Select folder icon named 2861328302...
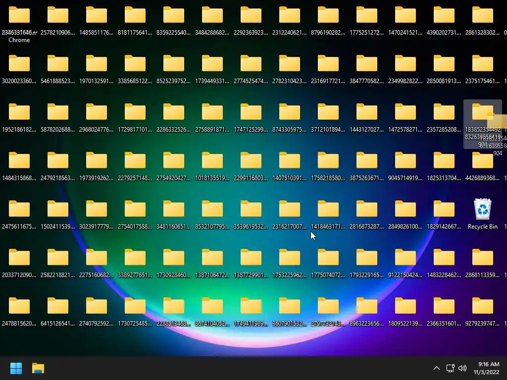The image size is (507, 380). coord(483,15)
